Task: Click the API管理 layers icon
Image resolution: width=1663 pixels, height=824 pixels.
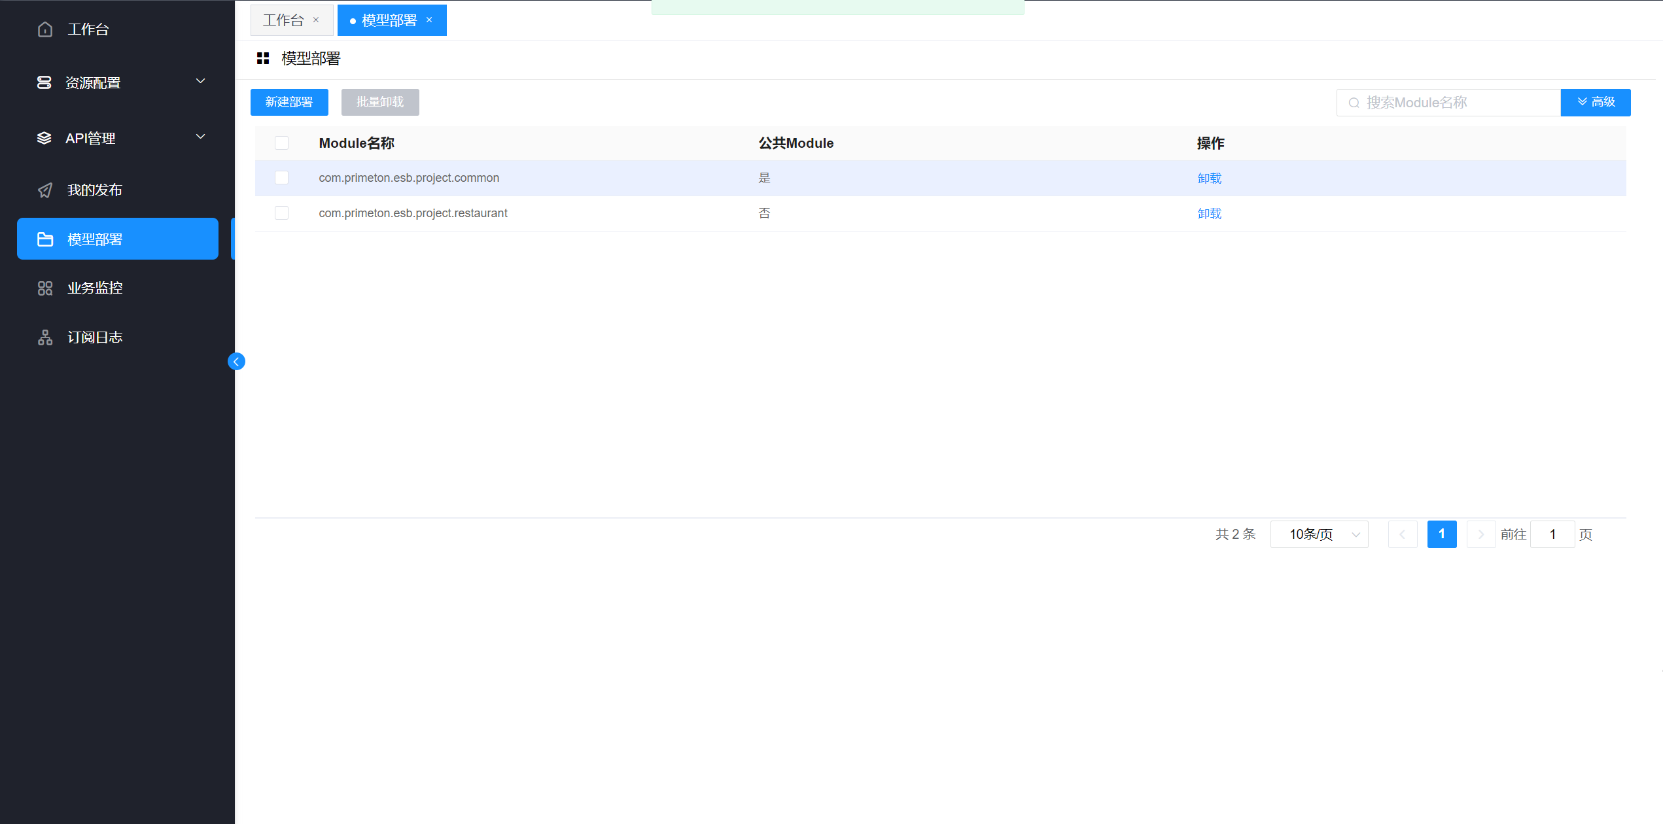Action: click(44, 138)
